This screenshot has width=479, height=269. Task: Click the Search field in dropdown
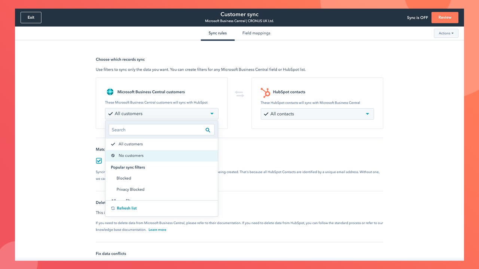(162, 130)
